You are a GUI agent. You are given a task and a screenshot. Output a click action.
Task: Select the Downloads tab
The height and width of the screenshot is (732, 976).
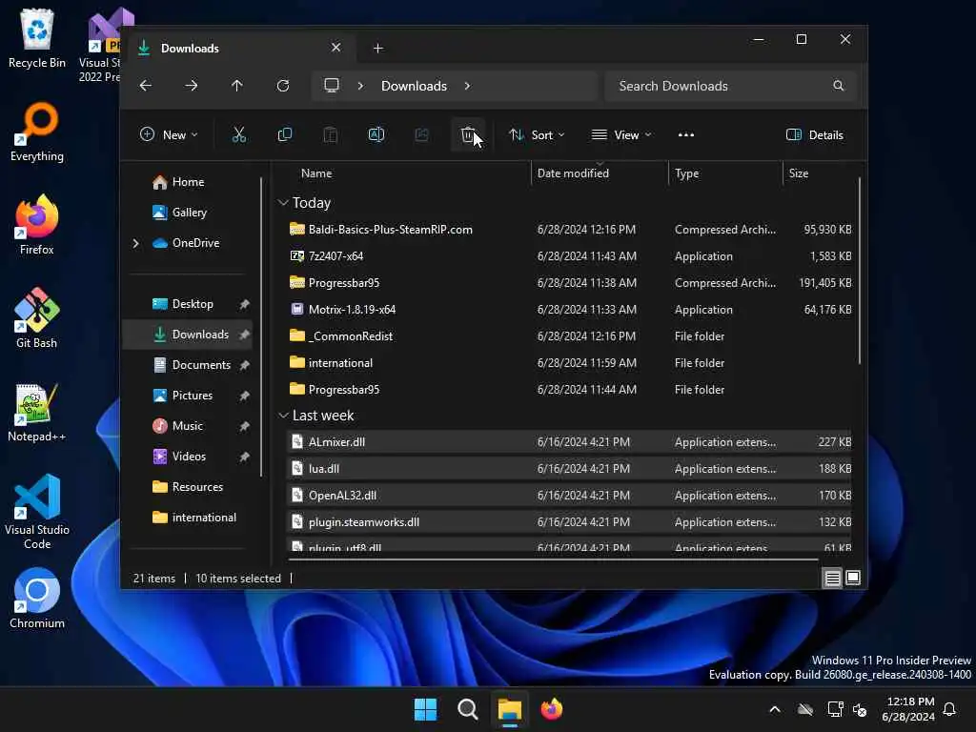(x=239, y=48)
